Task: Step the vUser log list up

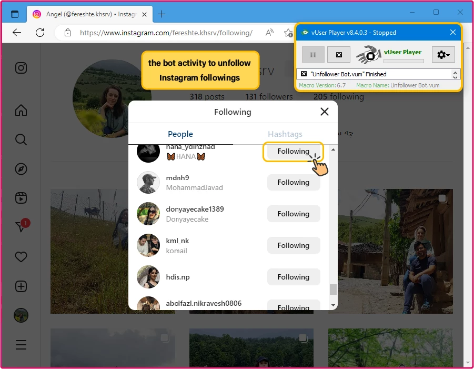Action: [x=455, y=72]
